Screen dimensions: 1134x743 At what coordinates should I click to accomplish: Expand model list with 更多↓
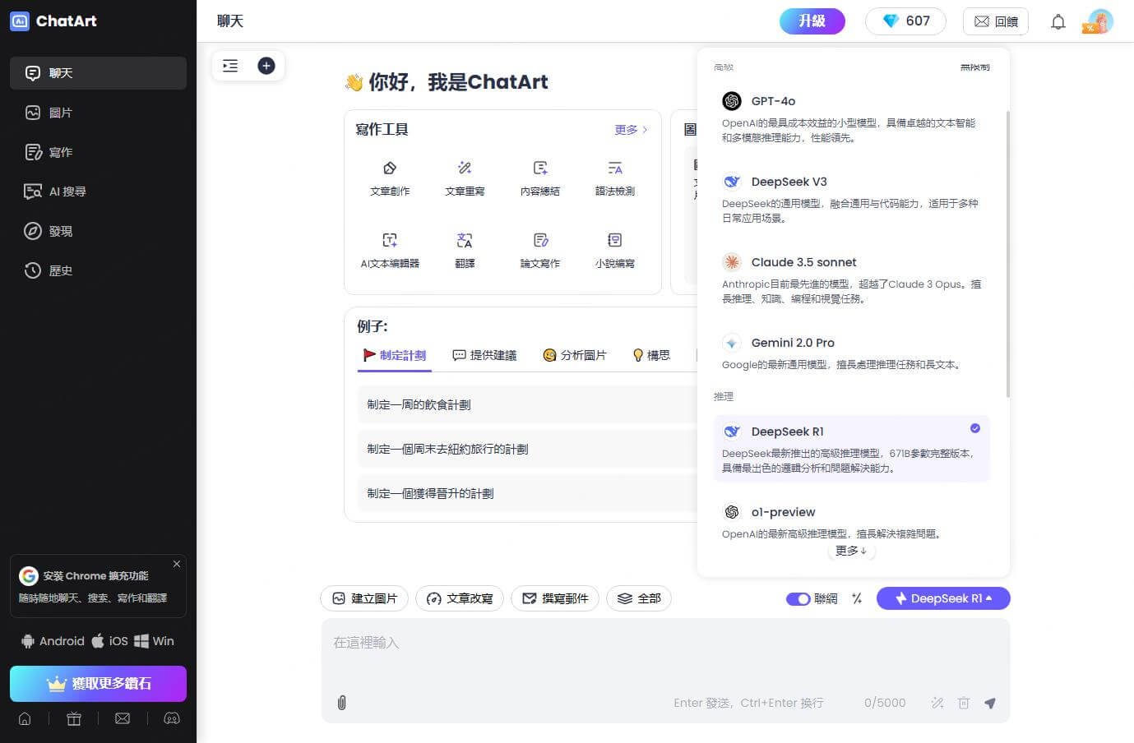point(851,551)
